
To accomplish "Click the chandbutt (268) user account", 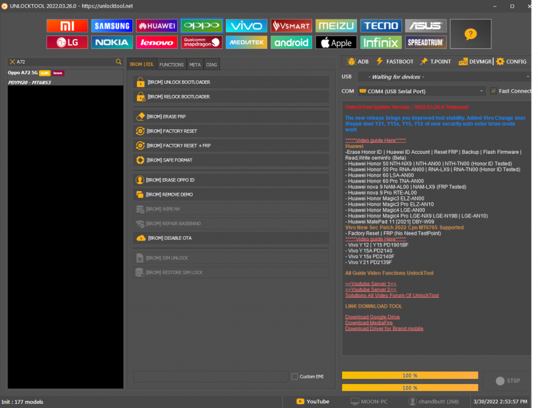I will tap(434, 402).
